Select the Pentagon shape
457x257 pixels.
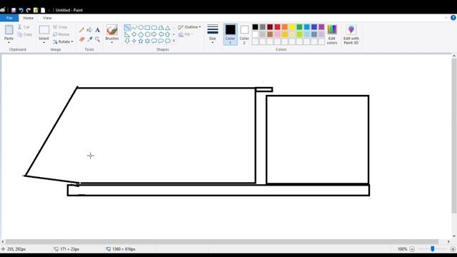pos(141,34)
